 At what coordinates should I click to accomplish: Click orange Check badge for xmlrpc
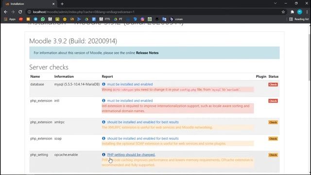[273, 122]
